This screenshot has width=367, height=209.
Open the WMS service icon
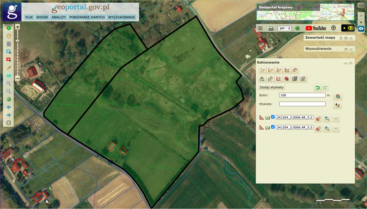point(271,28)
